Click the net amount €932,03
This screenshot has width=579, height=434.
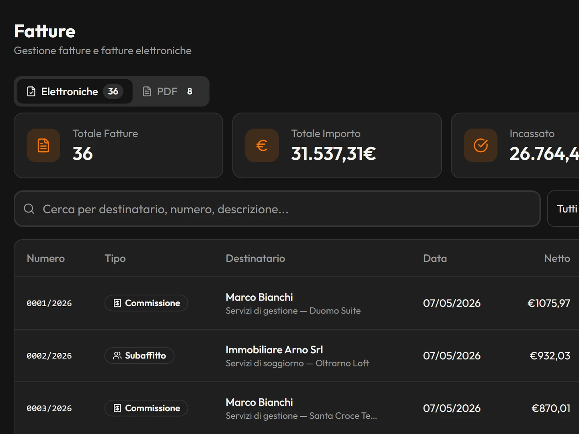550,356
